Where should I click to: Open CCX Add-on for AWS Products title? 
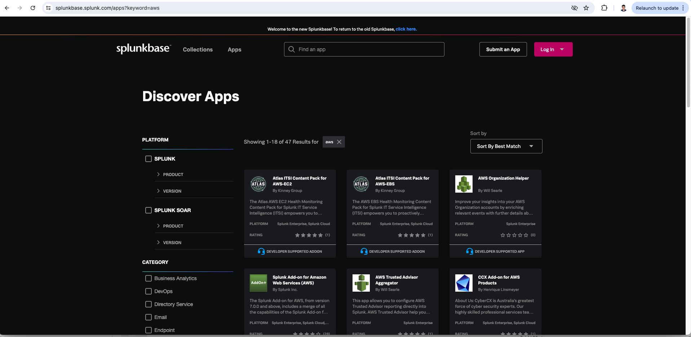click(499, 280)
